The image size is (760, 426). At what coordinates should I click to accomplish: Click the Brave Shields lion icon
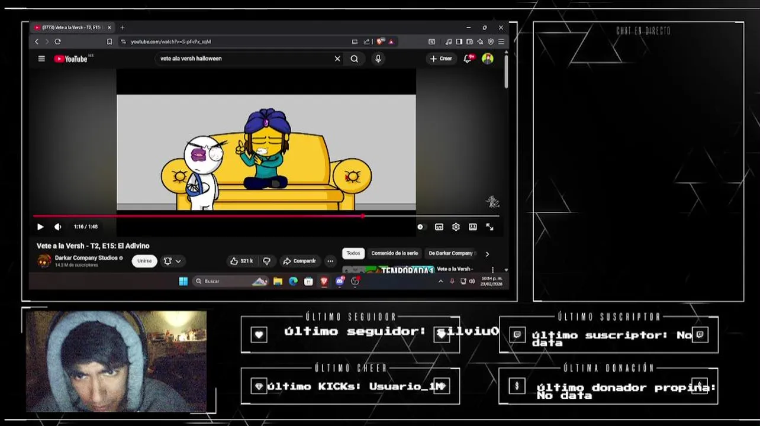tap(380, 41)
